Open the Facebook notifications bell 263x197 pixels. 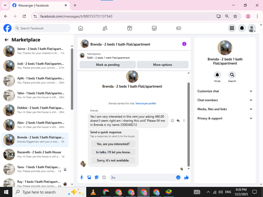coord(242,28)
